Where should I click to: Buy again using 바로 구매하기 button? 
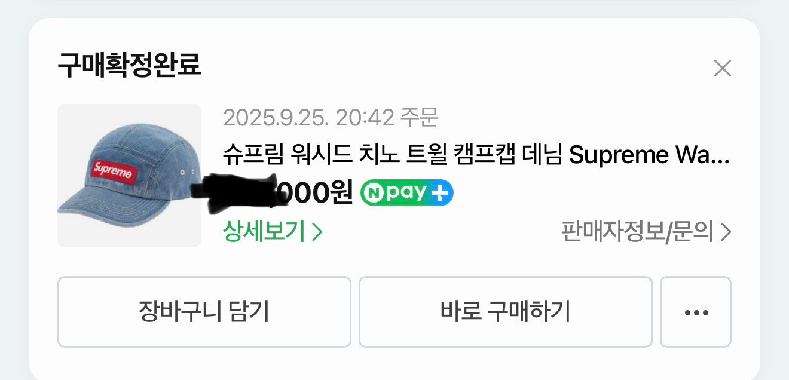[x=505, y=312]
